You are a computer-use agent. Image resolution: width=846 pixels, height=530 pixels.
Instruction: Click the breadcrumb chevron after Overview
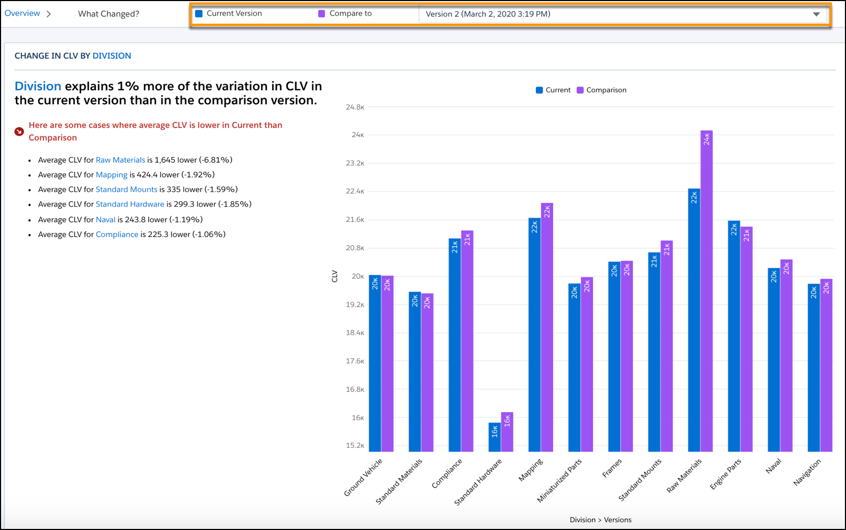pyautogui.click(x=49, y=14)
